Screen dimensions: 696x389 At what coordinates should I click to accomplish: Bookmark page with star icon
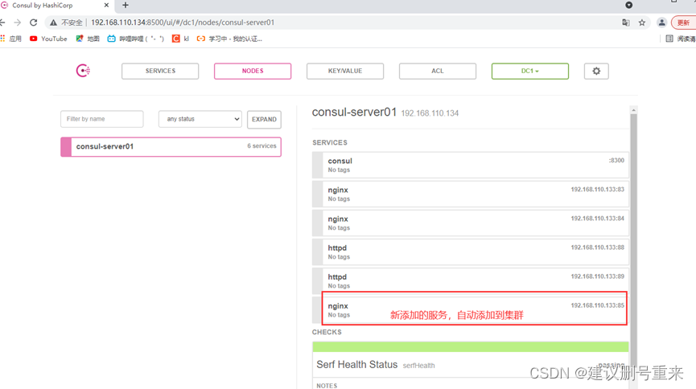pyautogui.click(x=642, y=23)
